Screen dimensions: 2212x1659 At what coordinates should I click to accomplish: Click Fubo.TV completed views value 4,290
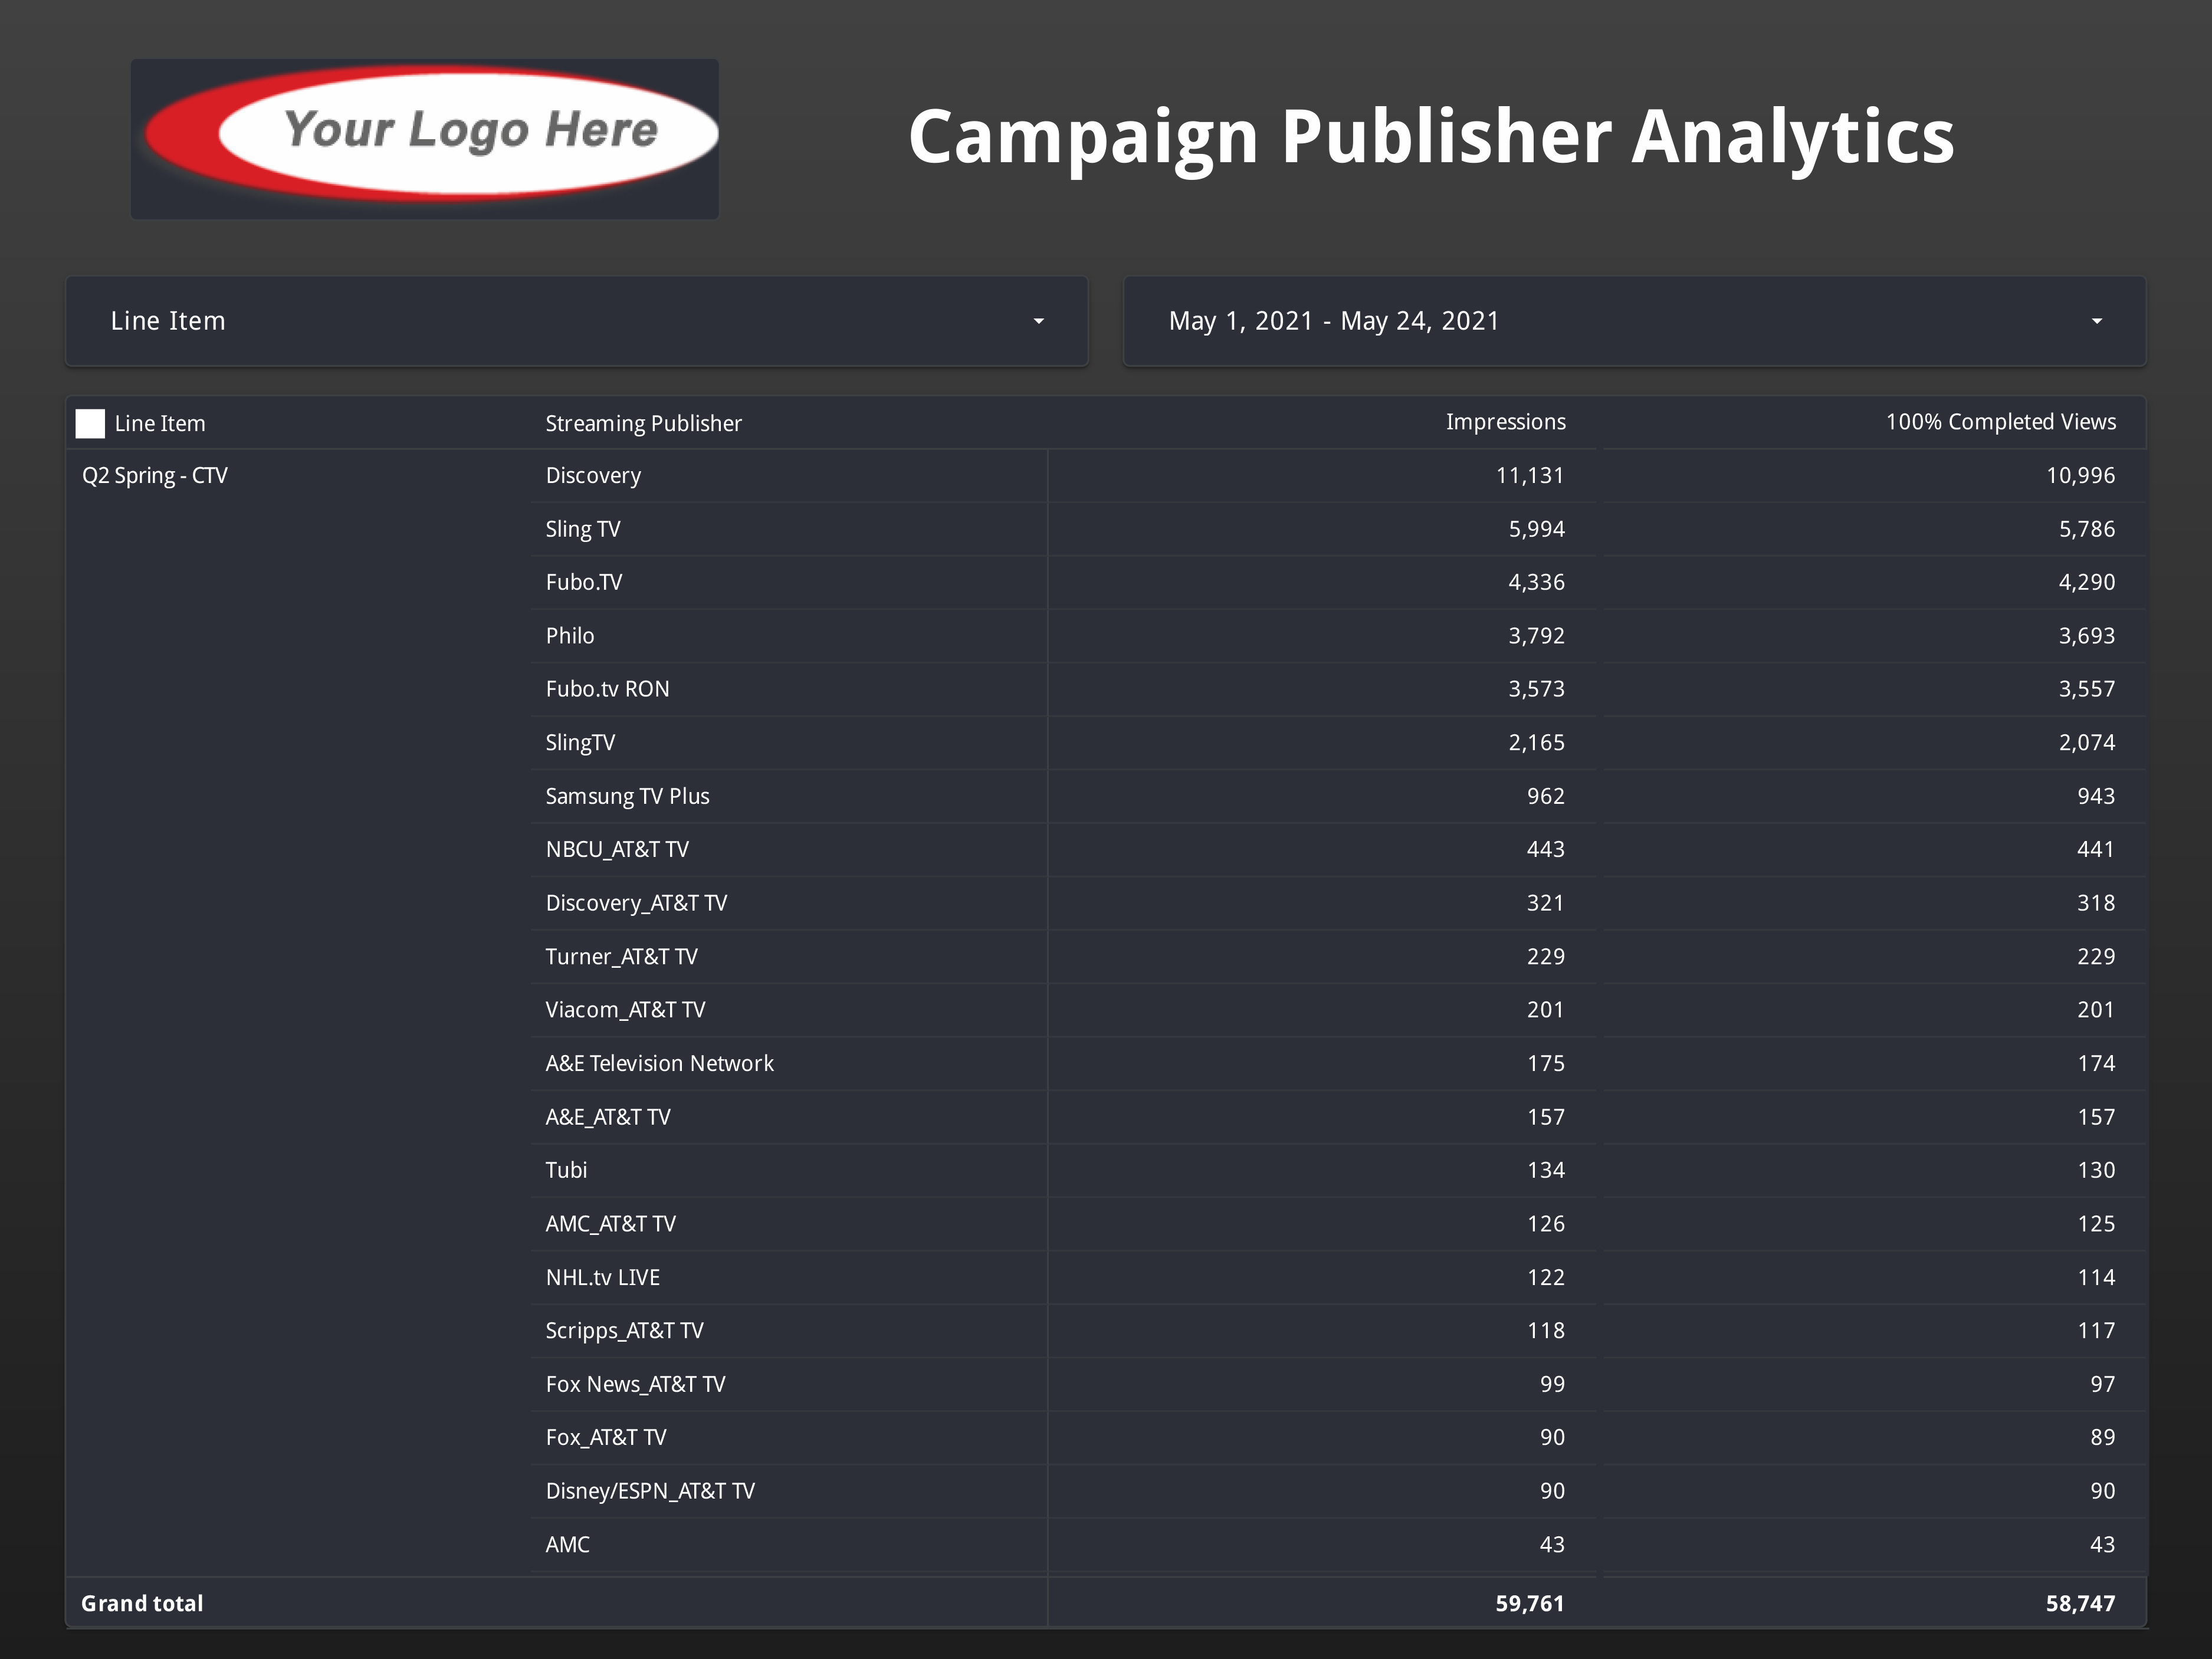[2087, 582]
